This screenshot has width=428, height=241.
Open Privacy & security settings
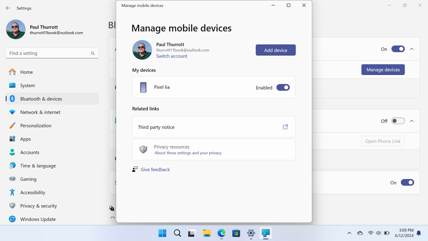(39, 206)
